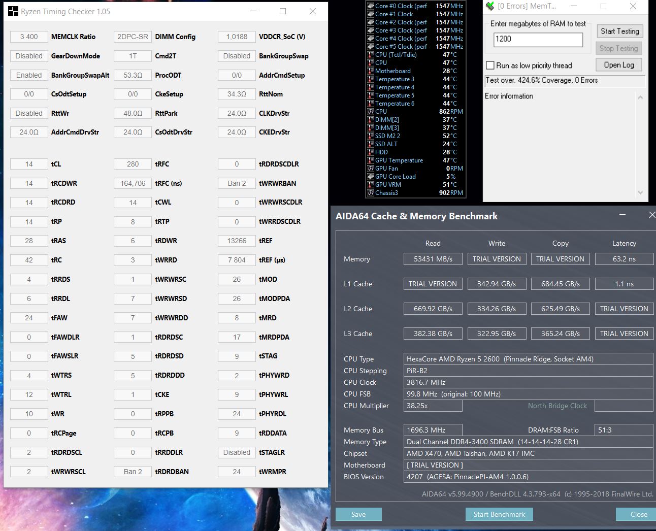Click the tRFC (ns) 164,706 value

pyautogui.click(x=133, y=183)
